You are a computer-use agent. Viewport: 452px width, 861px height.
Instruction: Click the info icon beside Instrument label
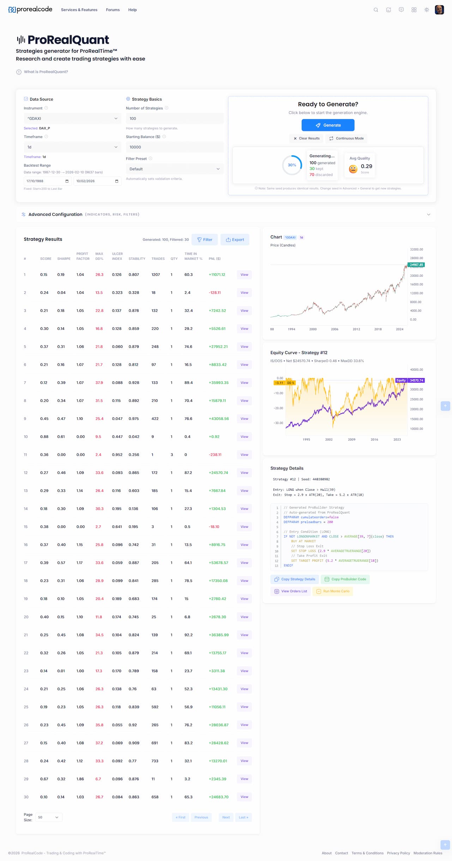(x=46, y=108)
